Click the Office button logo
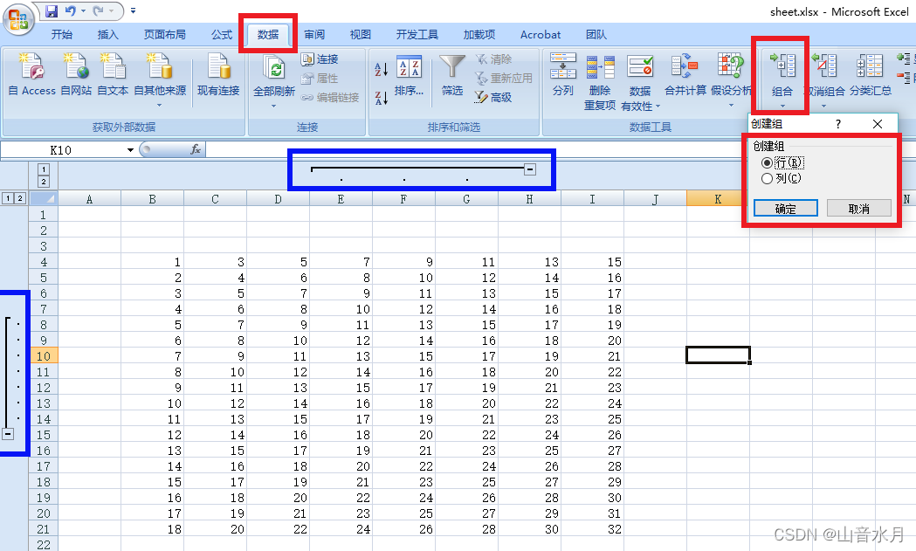 [x=17, y=18]
